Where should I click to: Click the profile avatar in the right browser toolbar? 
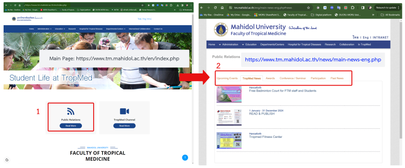pos(370,8)
